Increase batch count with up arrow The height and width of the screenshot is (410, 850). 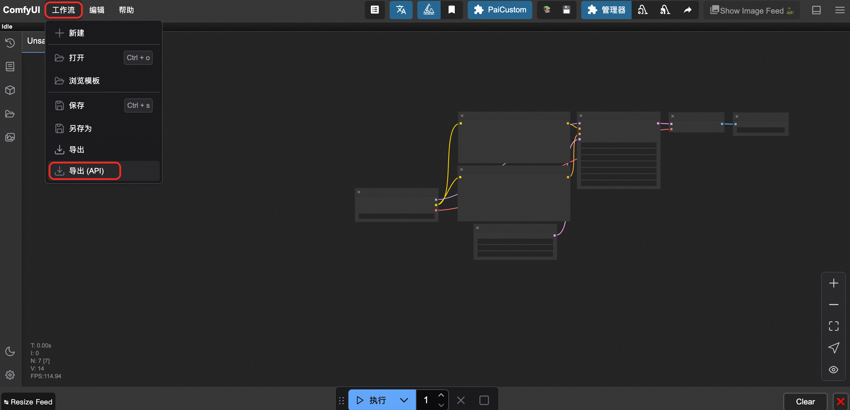coord(441,395)
